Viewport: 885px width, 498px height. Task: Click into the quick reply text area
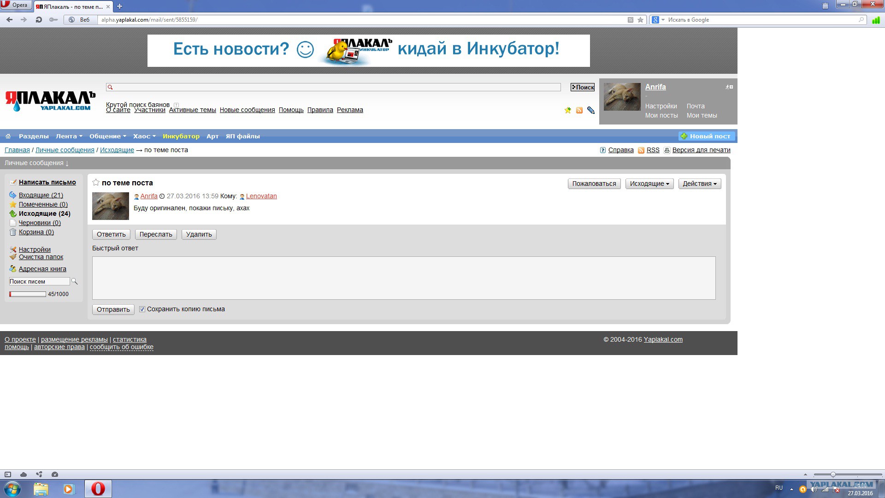[x=403, y=278]
